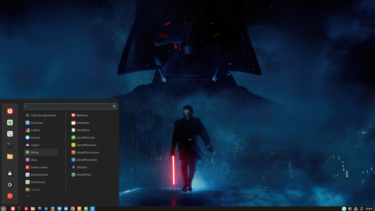Focus the application menu search field

(70, 106)
